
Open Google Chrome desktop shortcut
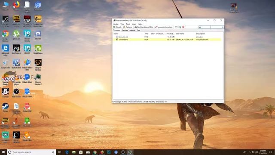pos(6,36)
